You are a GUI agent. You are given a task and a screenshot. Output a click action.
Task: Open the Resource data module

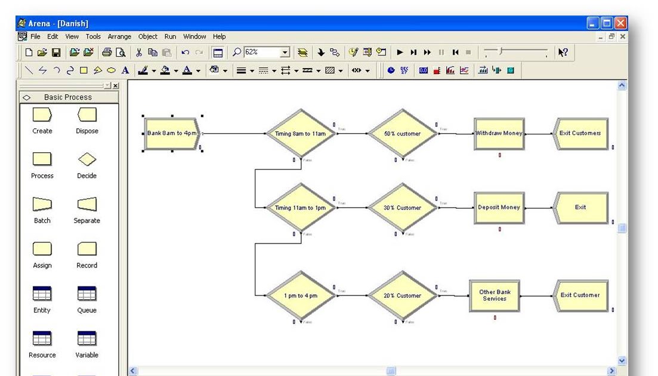tap(42, 339)
